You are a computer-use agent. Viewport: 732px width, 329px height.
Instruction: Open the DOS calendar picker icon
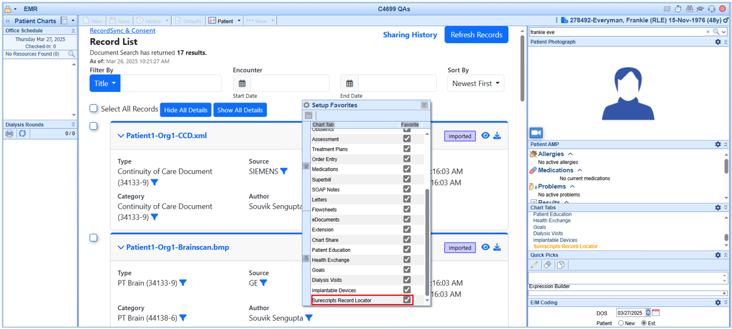point(656,313)
